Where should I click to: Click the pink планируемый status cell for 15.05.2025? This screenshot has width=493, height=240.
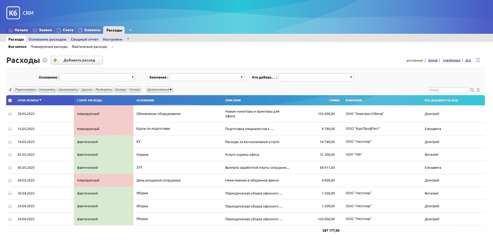pyautogui.click(x=103, y=129)
